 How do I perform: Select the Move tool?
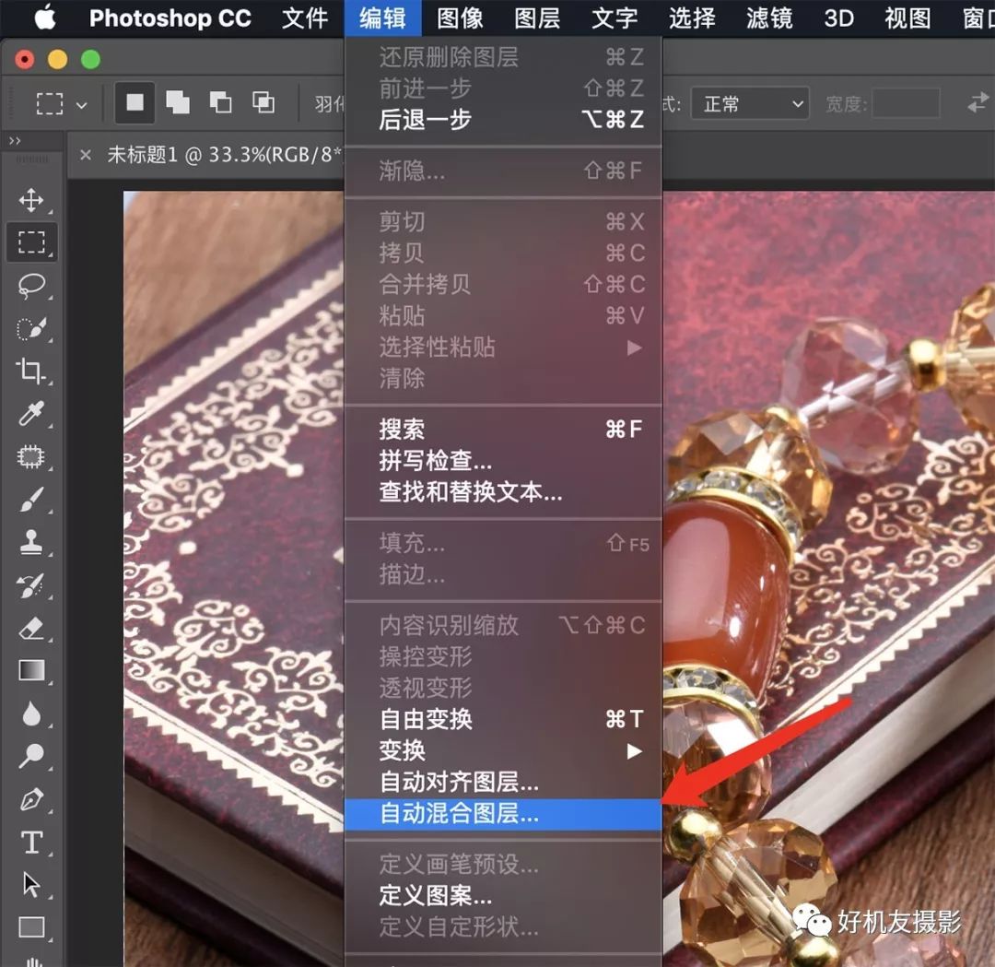coord(31,200)
